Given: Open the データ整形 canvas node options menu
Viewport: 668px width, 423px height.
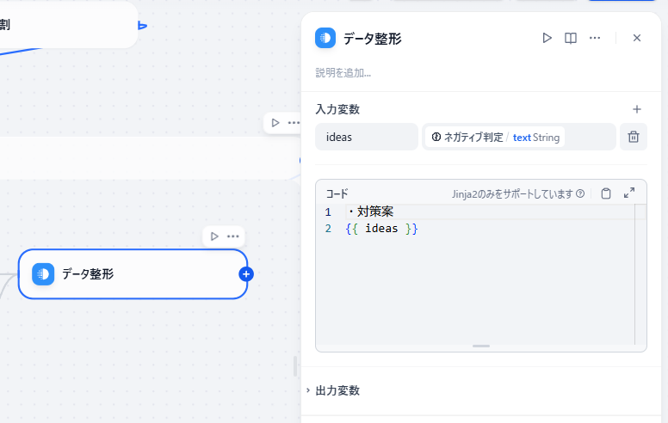Looking at the screenshot, I should point(233,236).
